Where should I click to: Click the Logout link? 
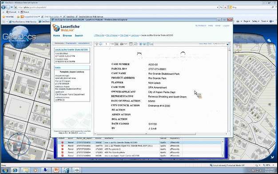click(x=226, y=25)
